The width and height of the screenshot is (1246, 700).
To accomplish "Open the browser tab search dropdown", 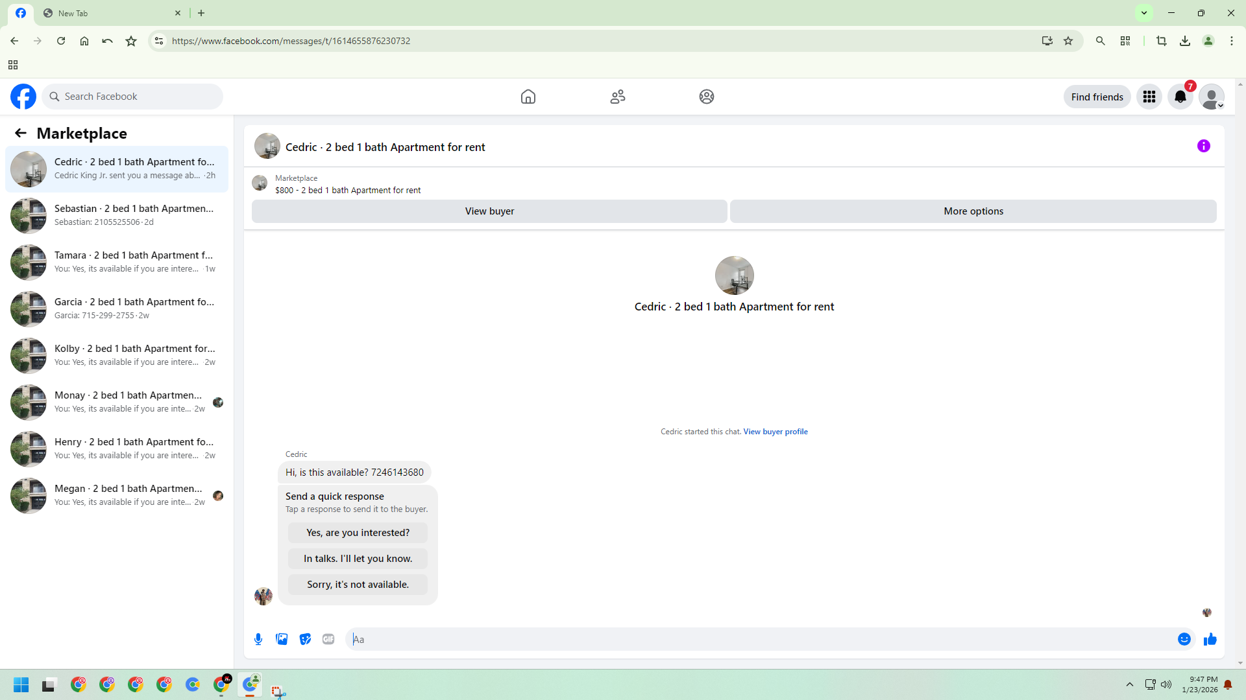I will point(1144,13).
